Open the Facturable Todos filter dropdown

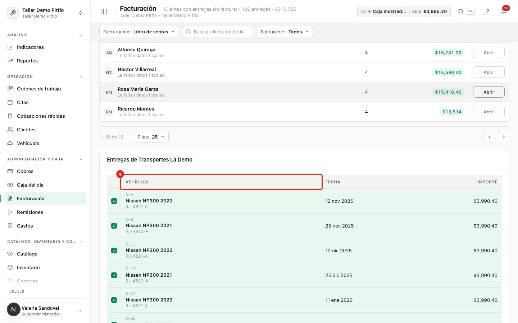[x=285, y=32]
